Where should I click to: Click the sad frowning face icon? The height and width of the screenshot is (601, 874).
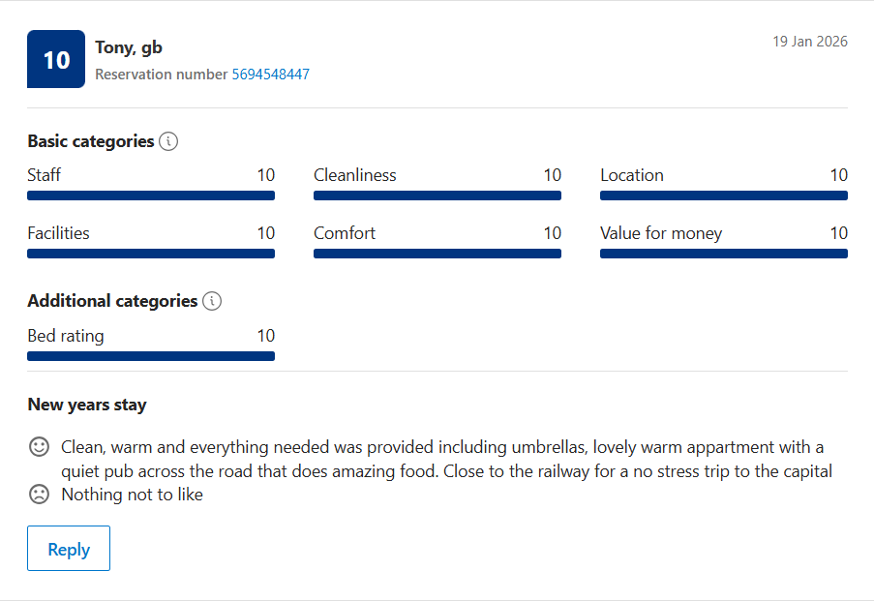pyautogui.click(x=39, y=495)
